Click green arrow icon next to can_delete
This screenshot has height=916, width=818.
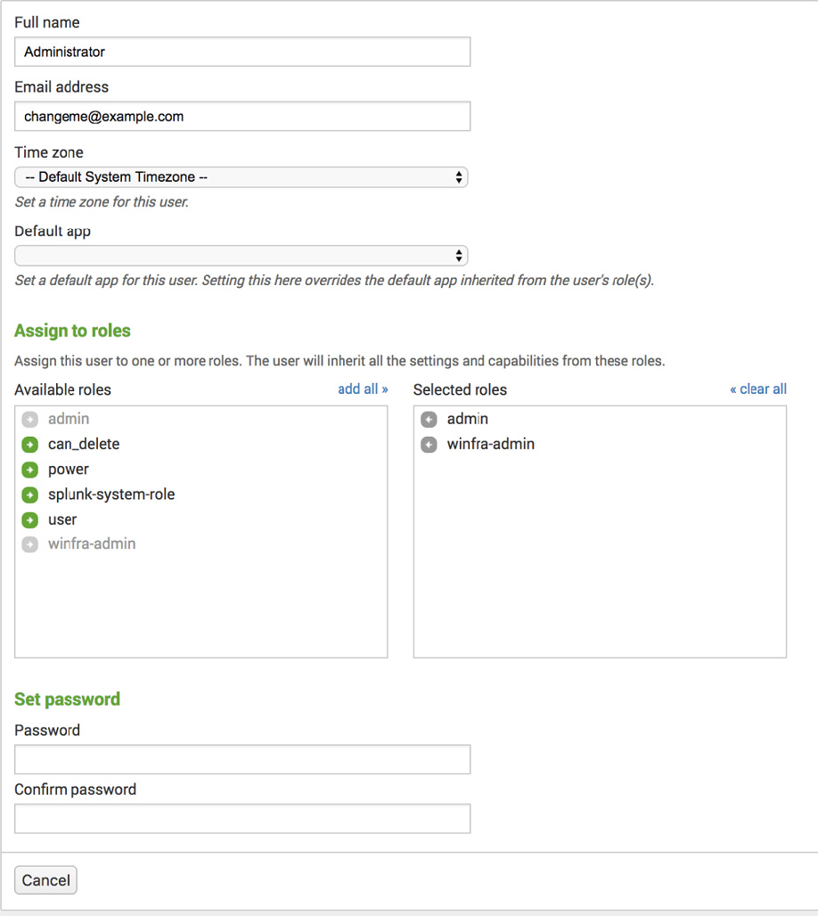(30, 445)
